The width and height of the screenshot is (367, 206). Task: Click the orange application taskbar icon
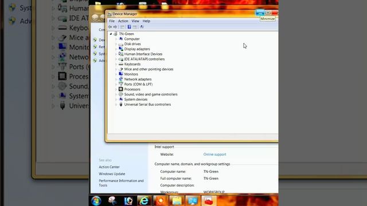click(x=161, y=201)
